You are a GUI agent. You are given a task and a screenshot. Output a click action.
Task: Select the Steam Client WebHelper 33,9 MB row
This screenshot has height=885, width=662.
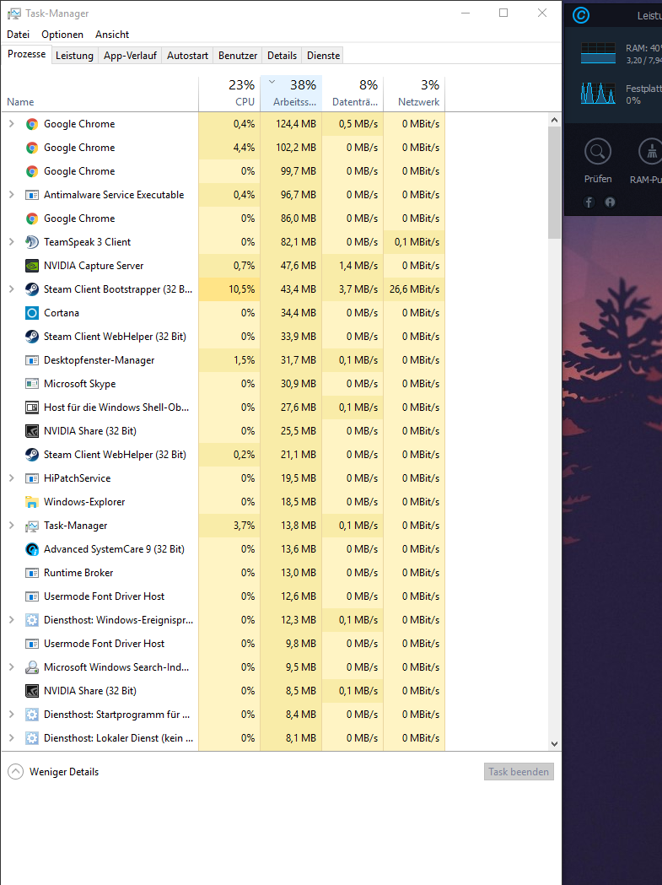point(223,337)
